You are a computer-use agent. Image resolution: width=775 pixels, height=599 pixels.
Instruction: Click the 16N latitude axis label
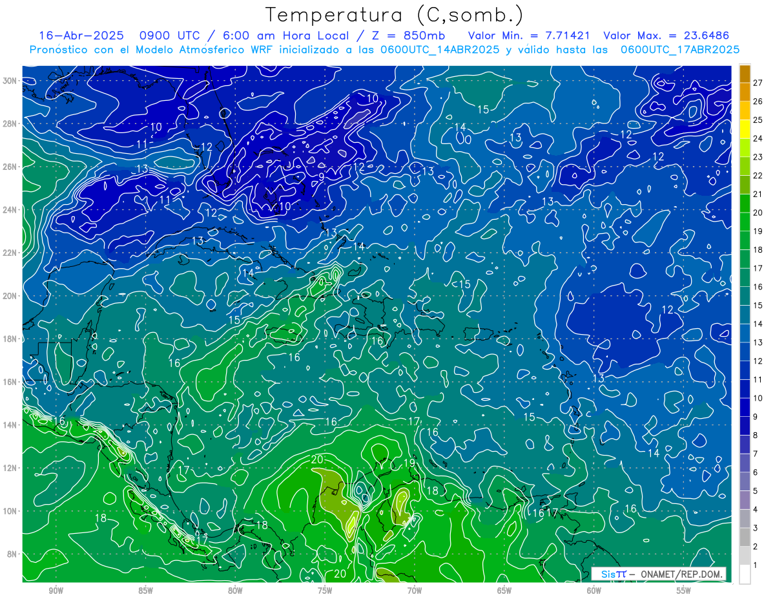pos(11,382)
